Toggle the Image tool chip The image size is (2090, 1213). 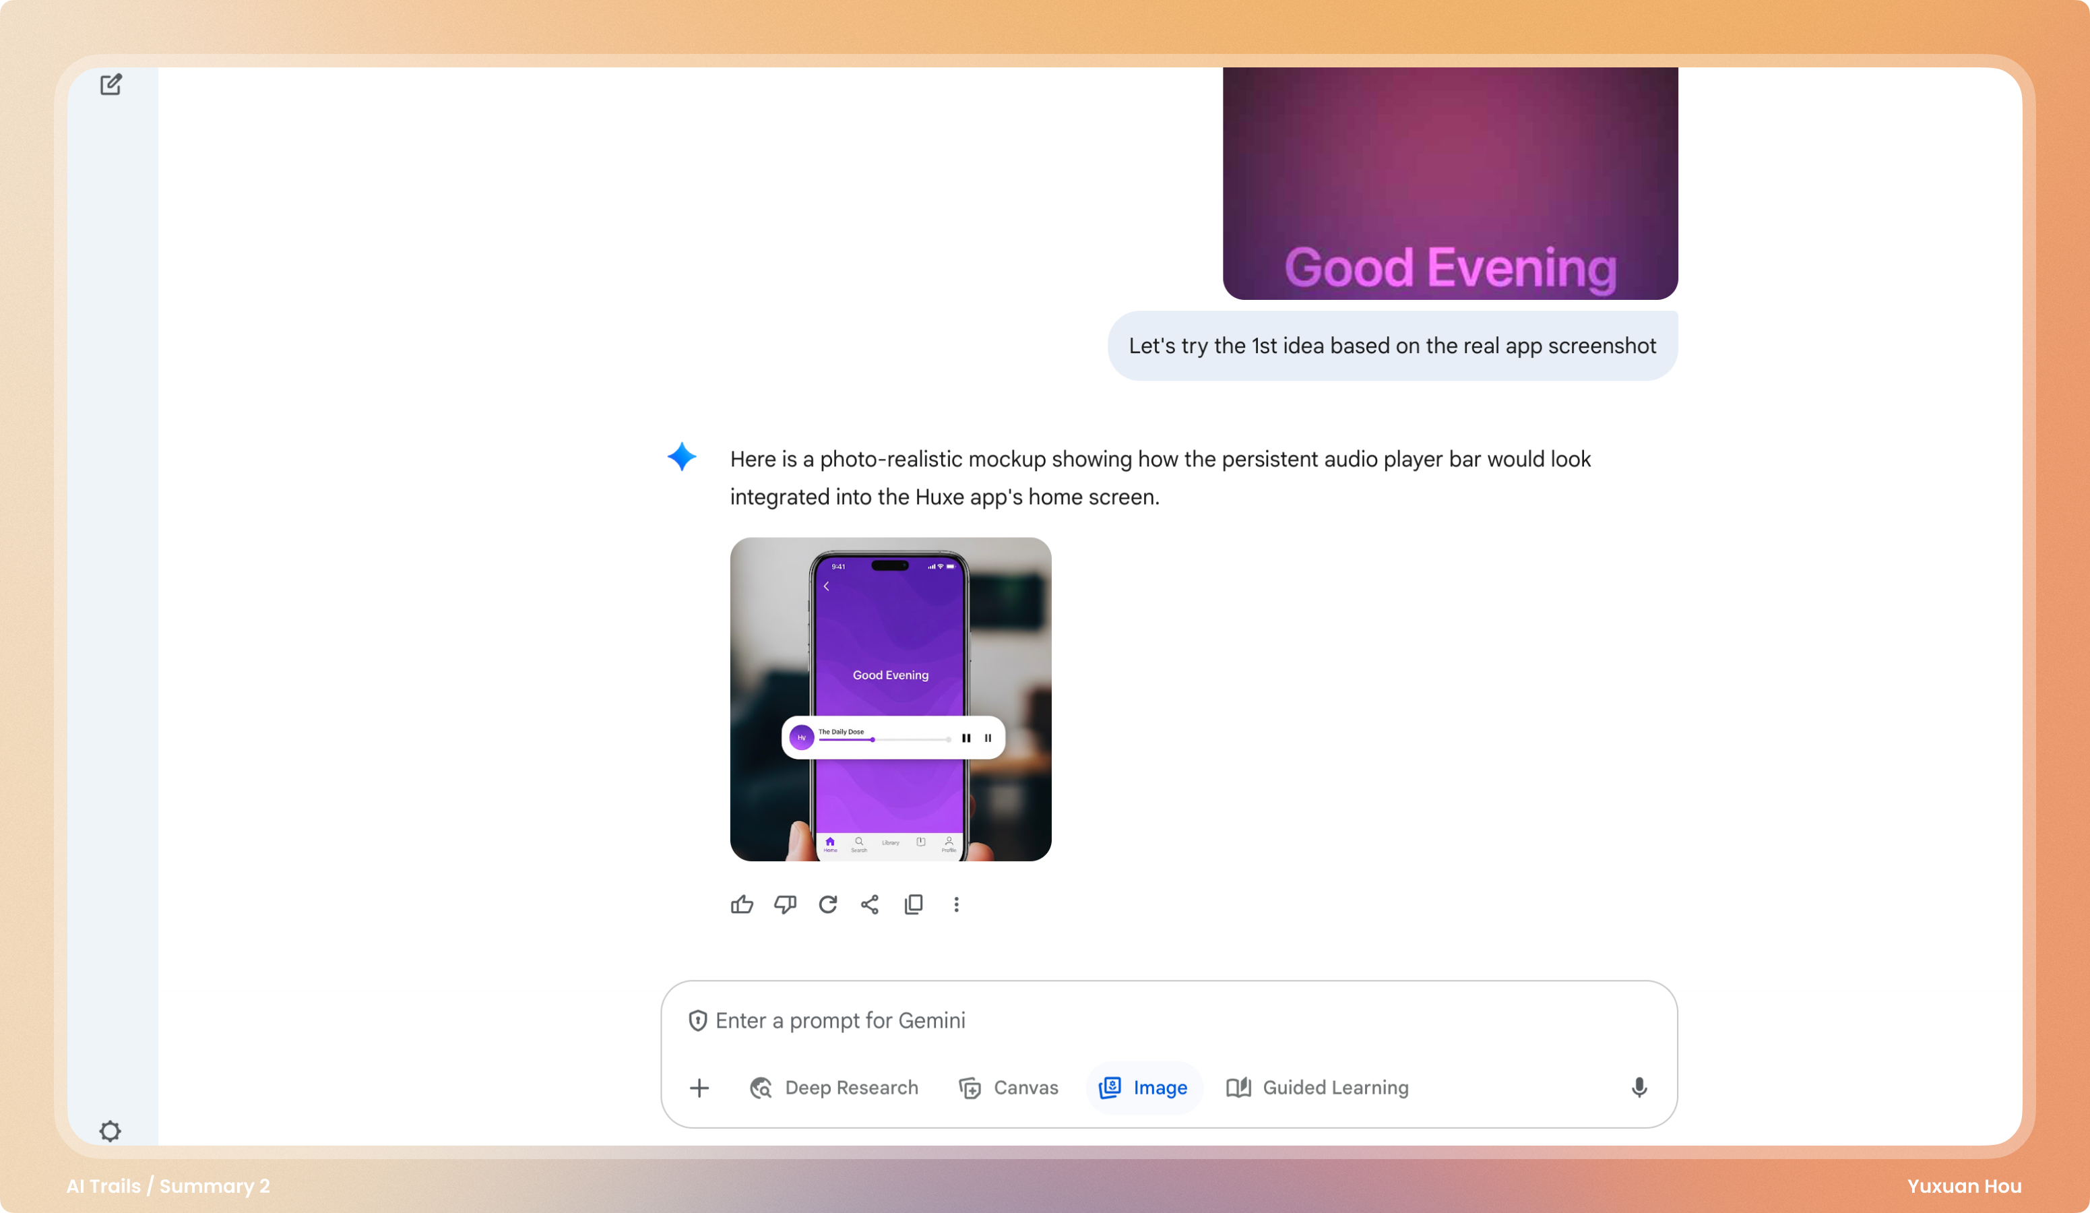[1143, 1088]
